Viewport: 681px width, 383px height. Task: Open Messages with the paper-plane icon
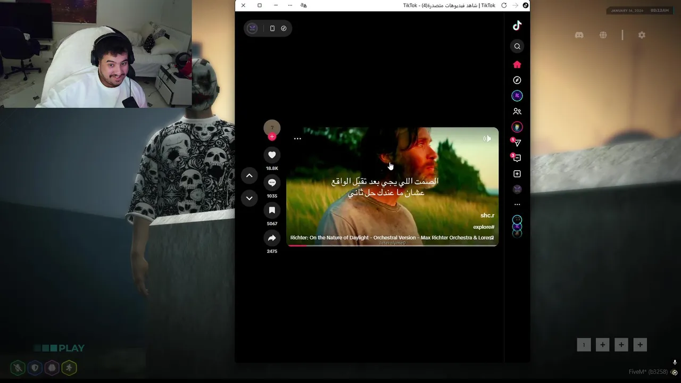(x=517, y=143)
